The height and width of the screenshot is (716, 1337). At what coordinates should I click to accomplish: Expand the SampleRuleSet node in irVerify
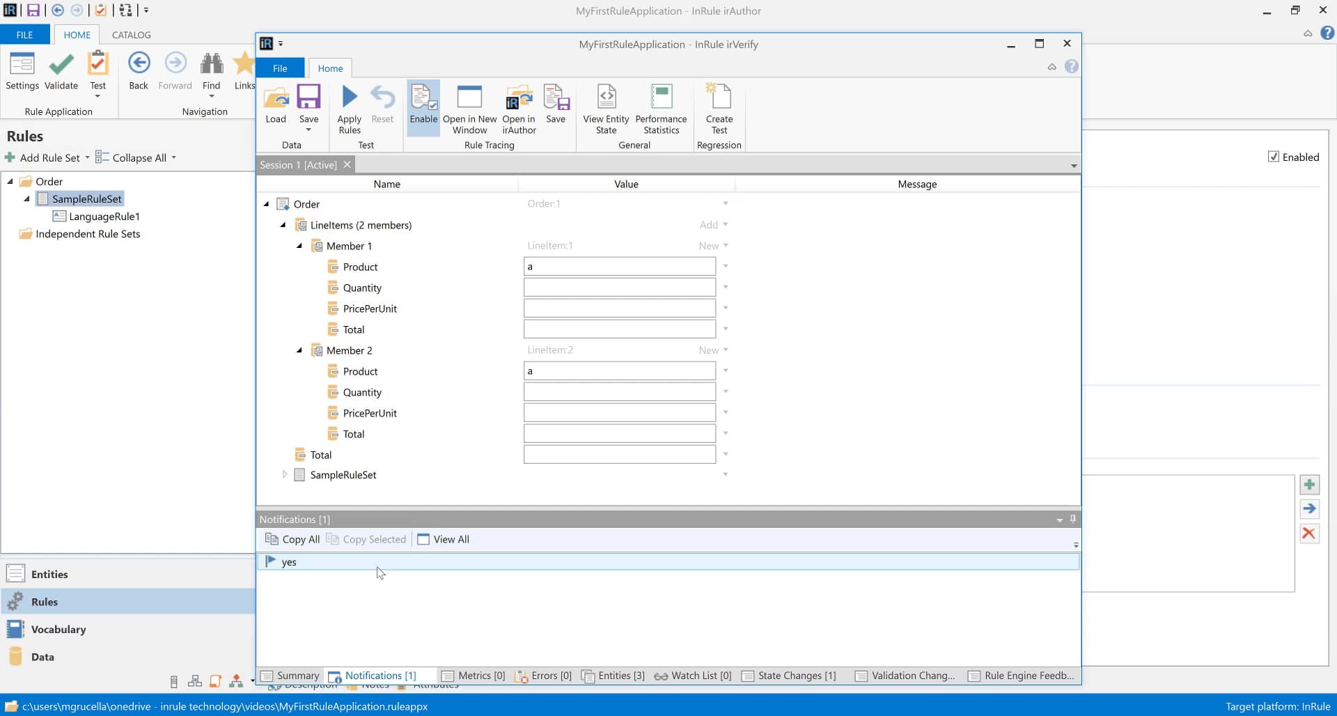(284, 474)
